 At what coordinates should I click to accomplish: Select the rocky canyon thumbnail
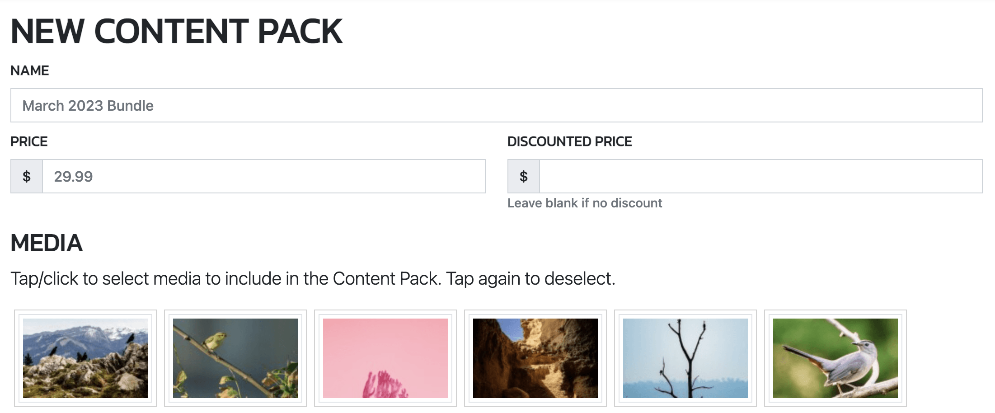pyautogui.click(x=535, y=358)
